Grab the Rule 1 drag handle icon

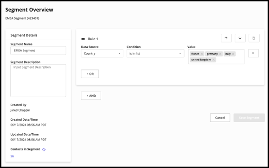83,39
